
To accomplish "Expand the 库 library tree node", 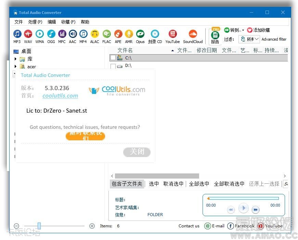I will click(16, 59).
